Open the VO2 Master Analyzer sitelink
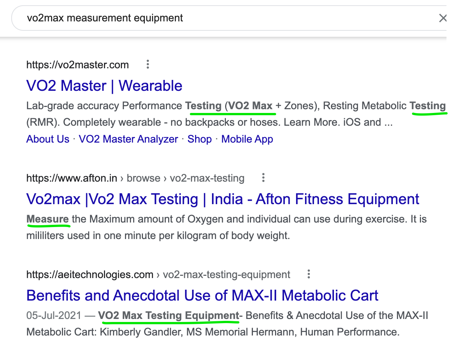This screenshot has height=355, width=463. coord(128,139)
